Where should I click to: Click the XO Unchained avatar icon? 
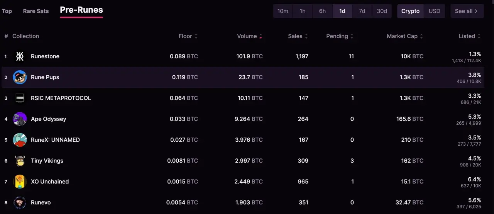[x=20, y=182]
